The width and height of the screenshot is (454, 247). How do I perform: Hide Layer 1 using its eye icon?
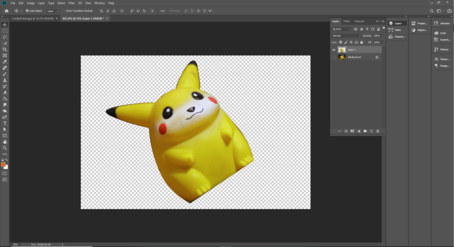pos(333,50)
